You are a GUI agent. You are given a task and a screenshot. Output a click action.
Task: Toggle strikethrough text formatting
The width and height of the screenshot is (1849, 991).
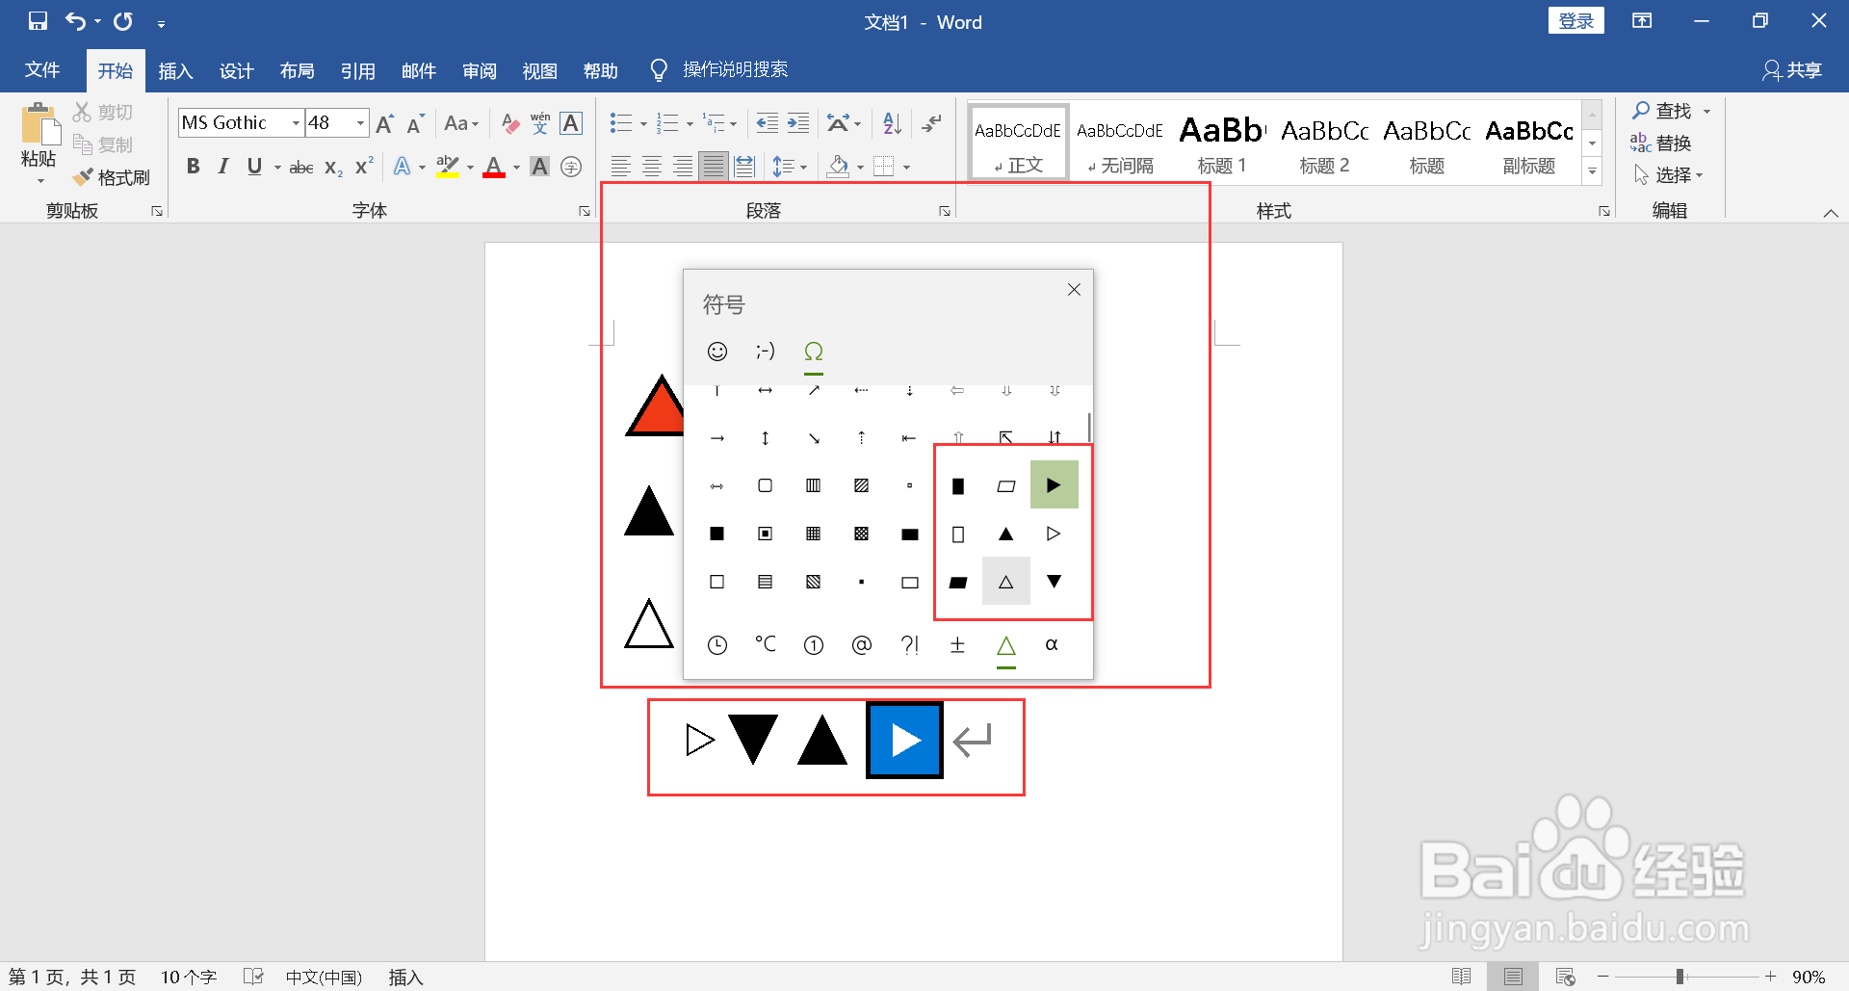pyautogui.click(x=301, y=167)
